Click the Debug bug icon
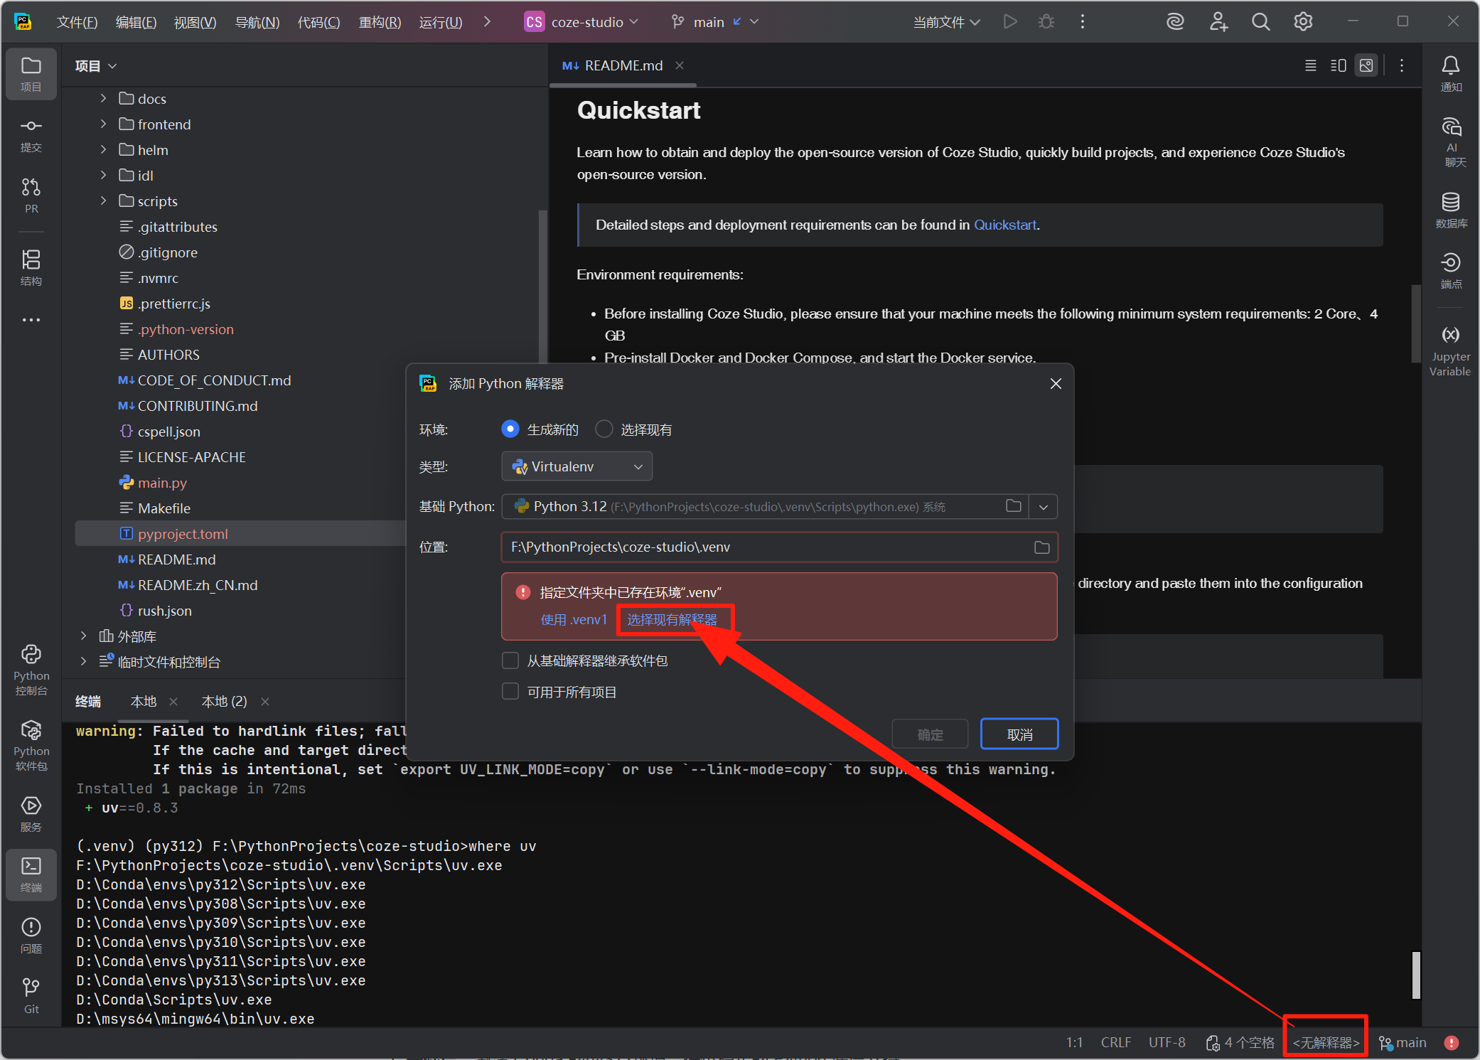The height and width of the screenshot is (1060, 1480). (1046, 21)
